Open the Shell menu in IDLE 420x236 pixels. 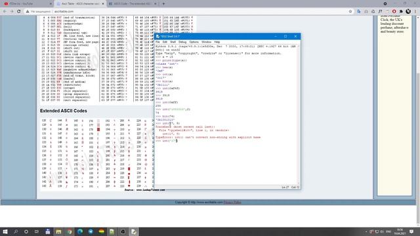tap(173, 42)
